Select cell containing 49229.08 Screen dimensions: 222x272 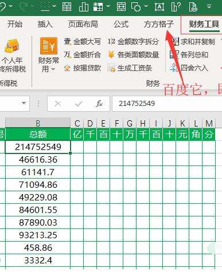pyautogui.click(x=38, y=198)
